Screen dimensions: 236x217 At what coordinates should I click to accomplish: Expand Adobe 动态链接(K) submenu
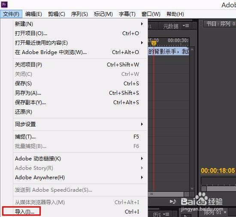pos(80,159)
